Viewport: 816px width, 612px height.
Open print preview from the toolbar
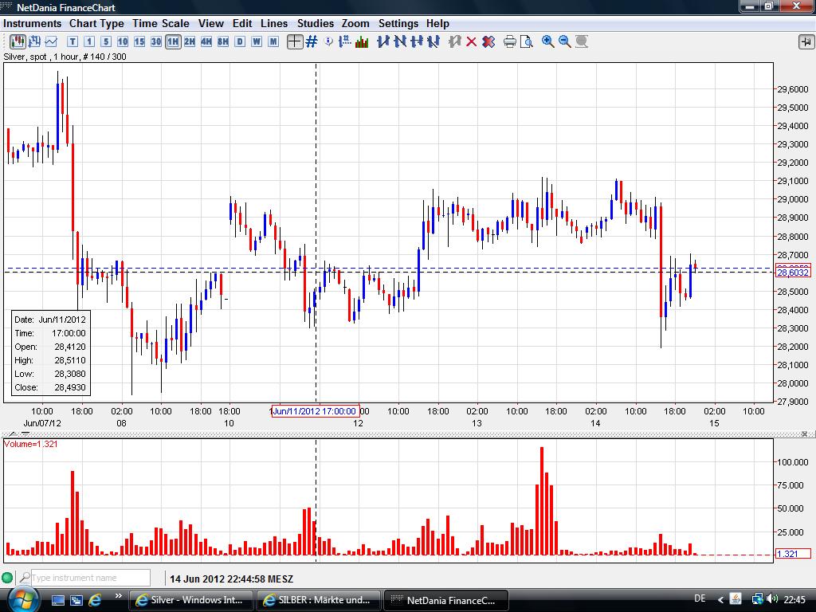point(527,41)
